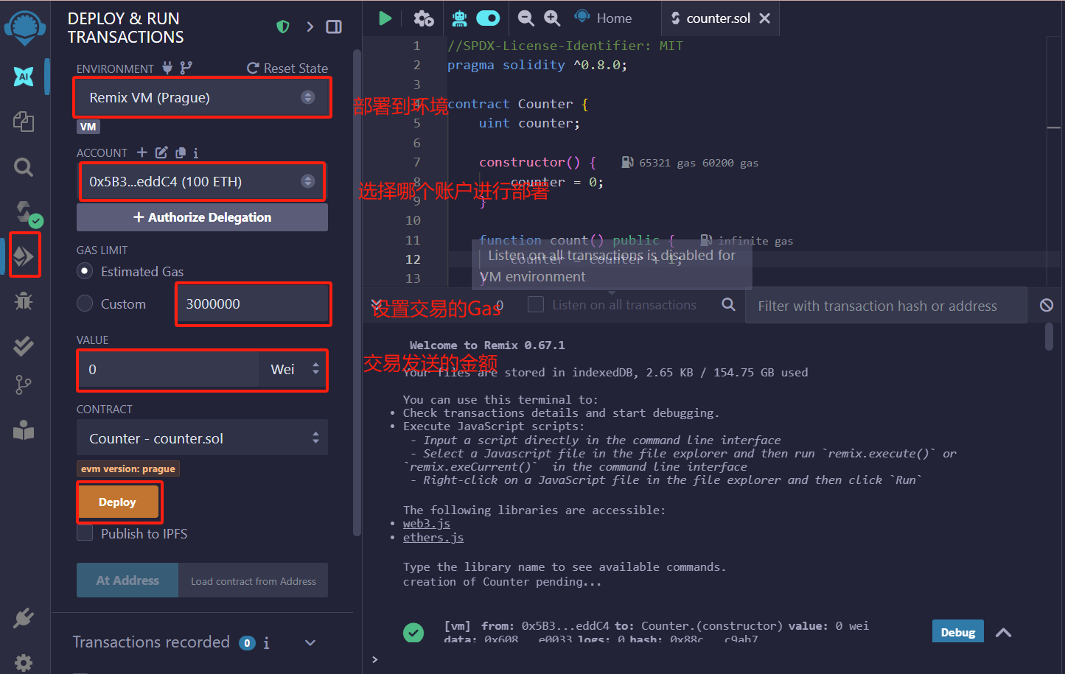
Task: Collapse the transaction log entry chevron
Action: [1003, 632]
